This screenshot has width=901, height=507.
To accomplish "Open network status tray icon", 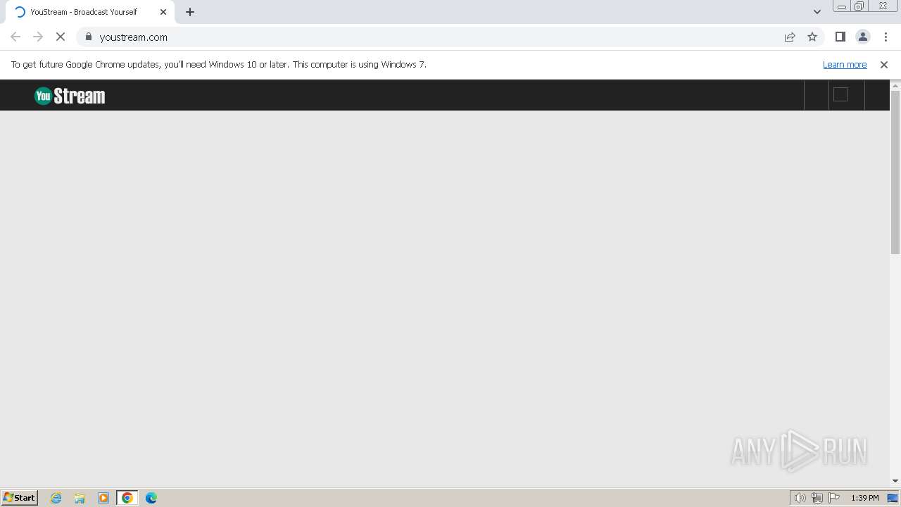I will click(x=817, y=498).
